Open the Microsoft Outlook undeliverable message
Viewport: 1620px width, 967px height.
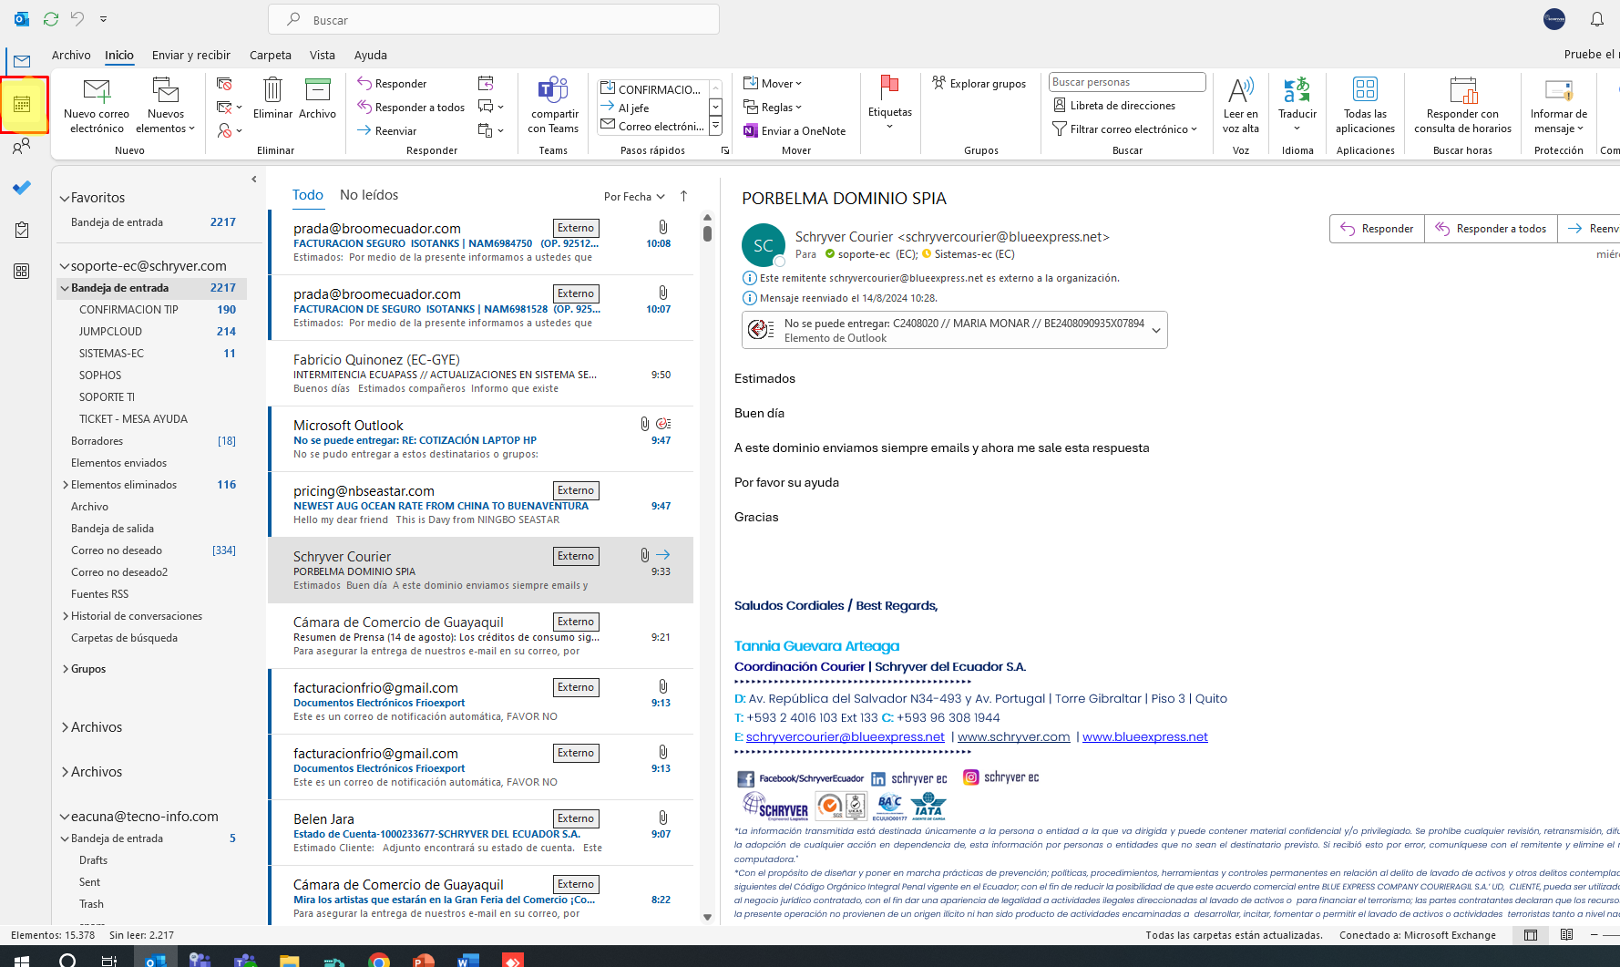point(481,439)
